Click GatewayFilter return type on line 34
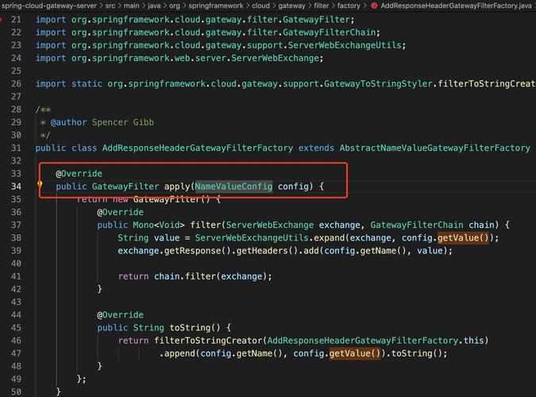 click(x=125, y=187)
